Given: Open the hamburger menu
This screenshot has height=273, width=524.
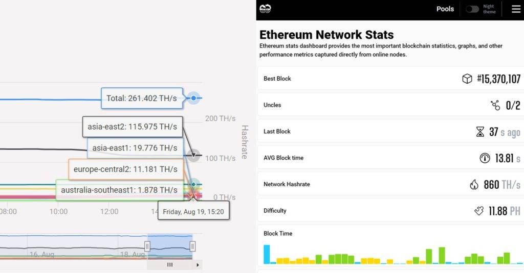Looking at the screenshot, I should point(515,9).
